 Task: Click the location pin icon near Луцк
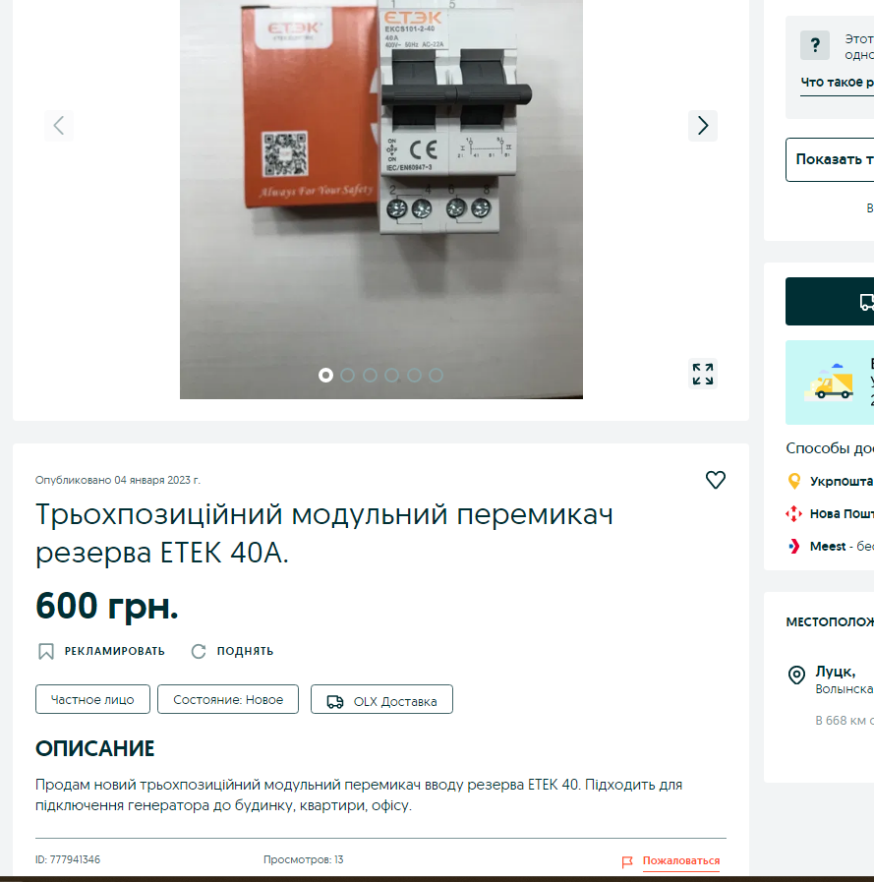(x=796, y=675)
